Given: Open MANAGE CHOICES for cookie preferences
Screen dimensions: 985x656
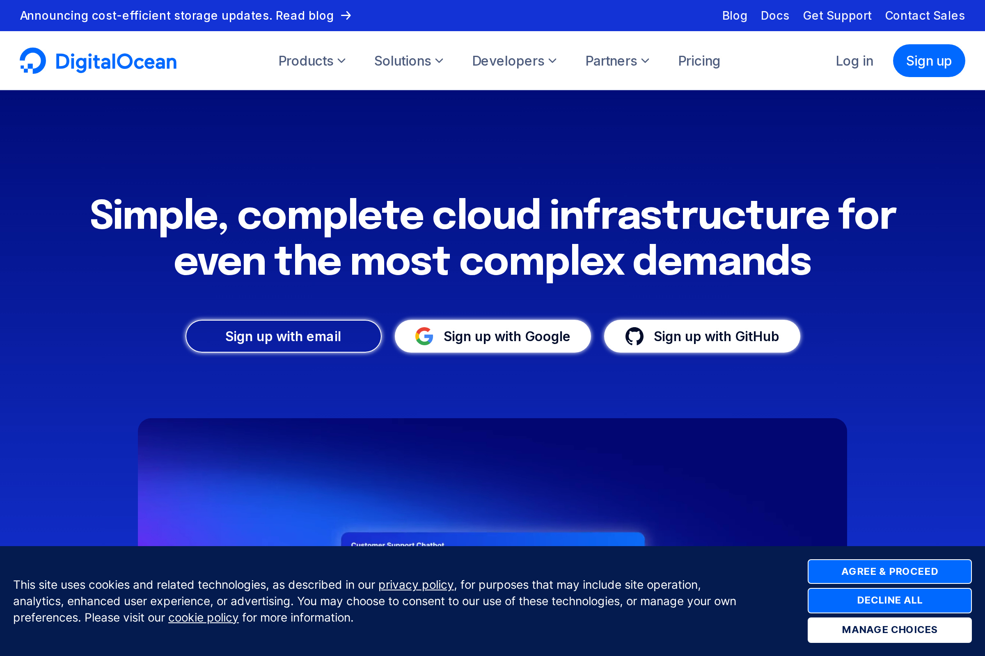Looking at the screenshot, I should [x=889, y=630].
